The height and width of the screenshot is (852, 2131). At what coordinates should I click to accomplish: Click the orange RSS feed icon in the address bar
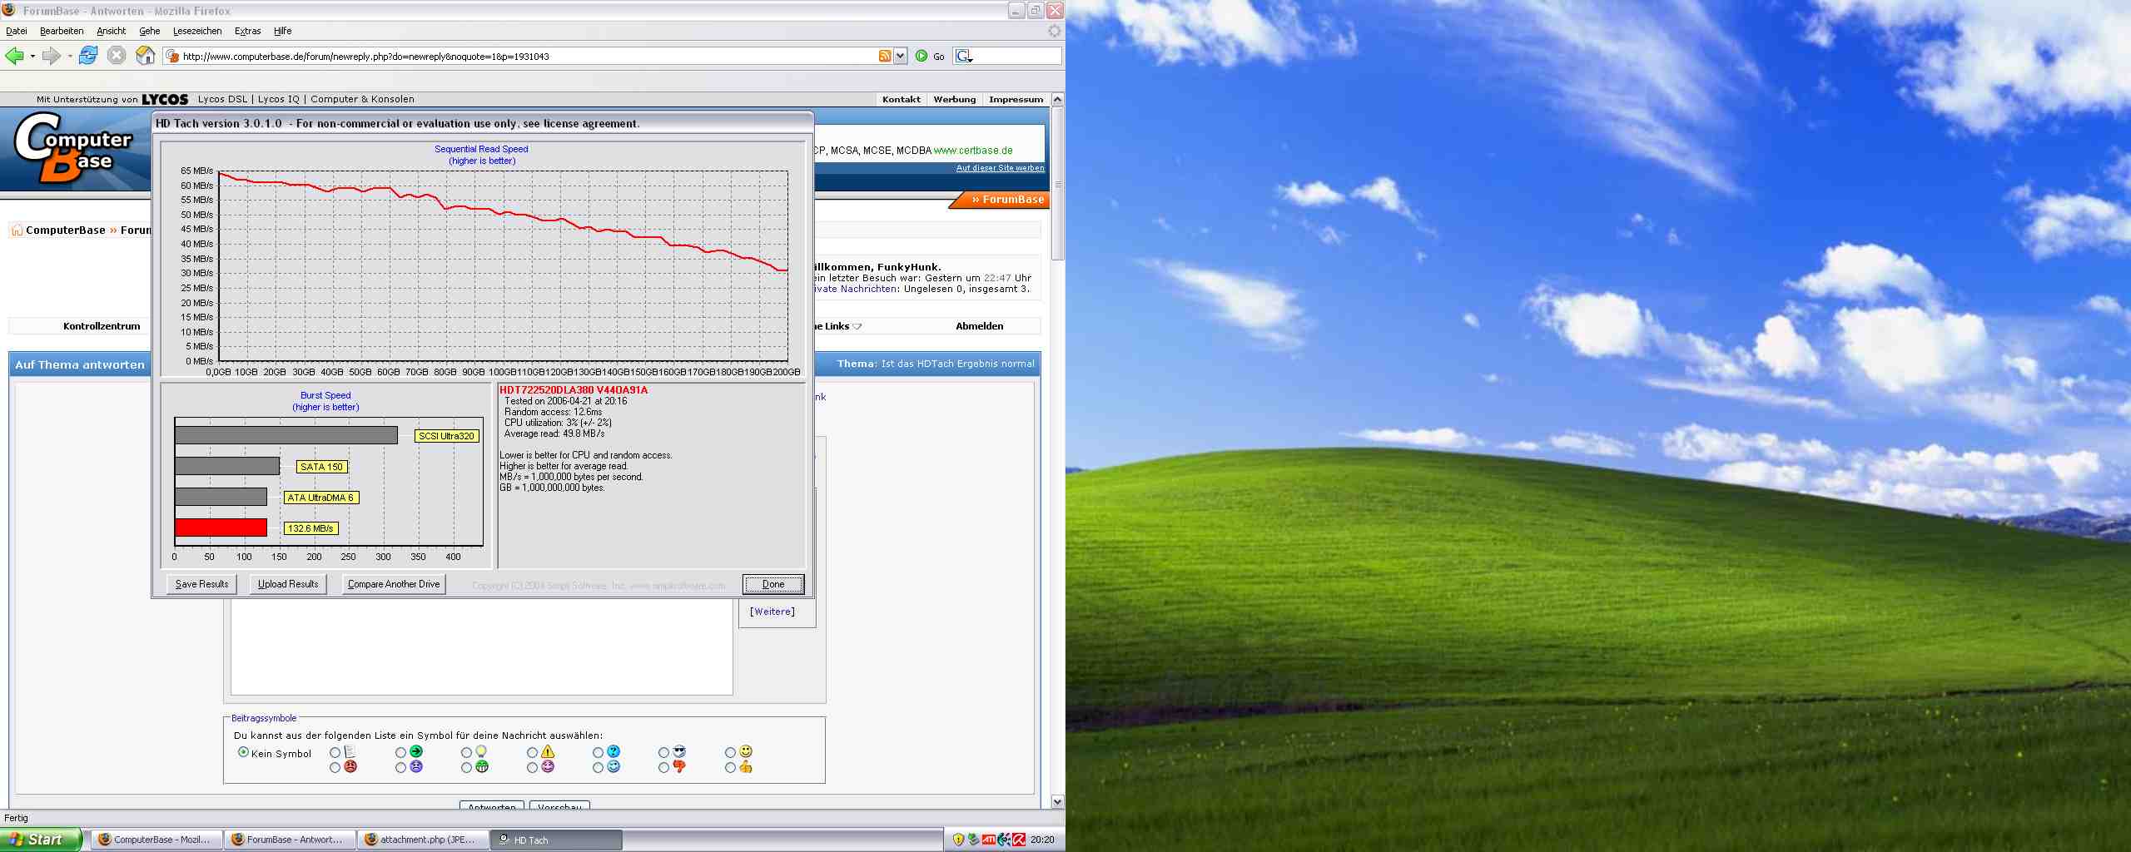[x=884, y=56]
